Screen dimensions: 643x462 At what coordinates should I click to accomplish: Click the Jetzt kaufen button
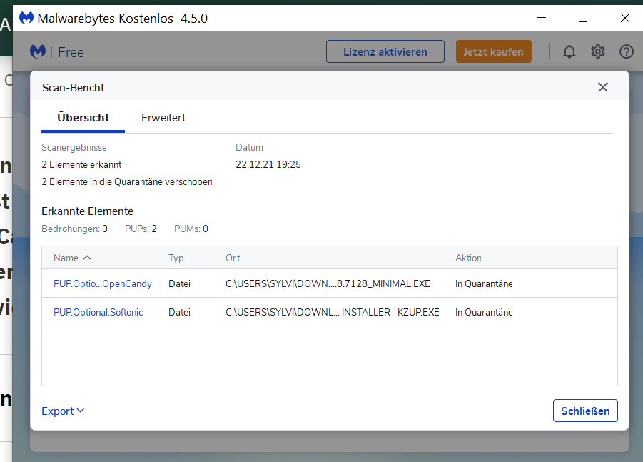point(493,51)
